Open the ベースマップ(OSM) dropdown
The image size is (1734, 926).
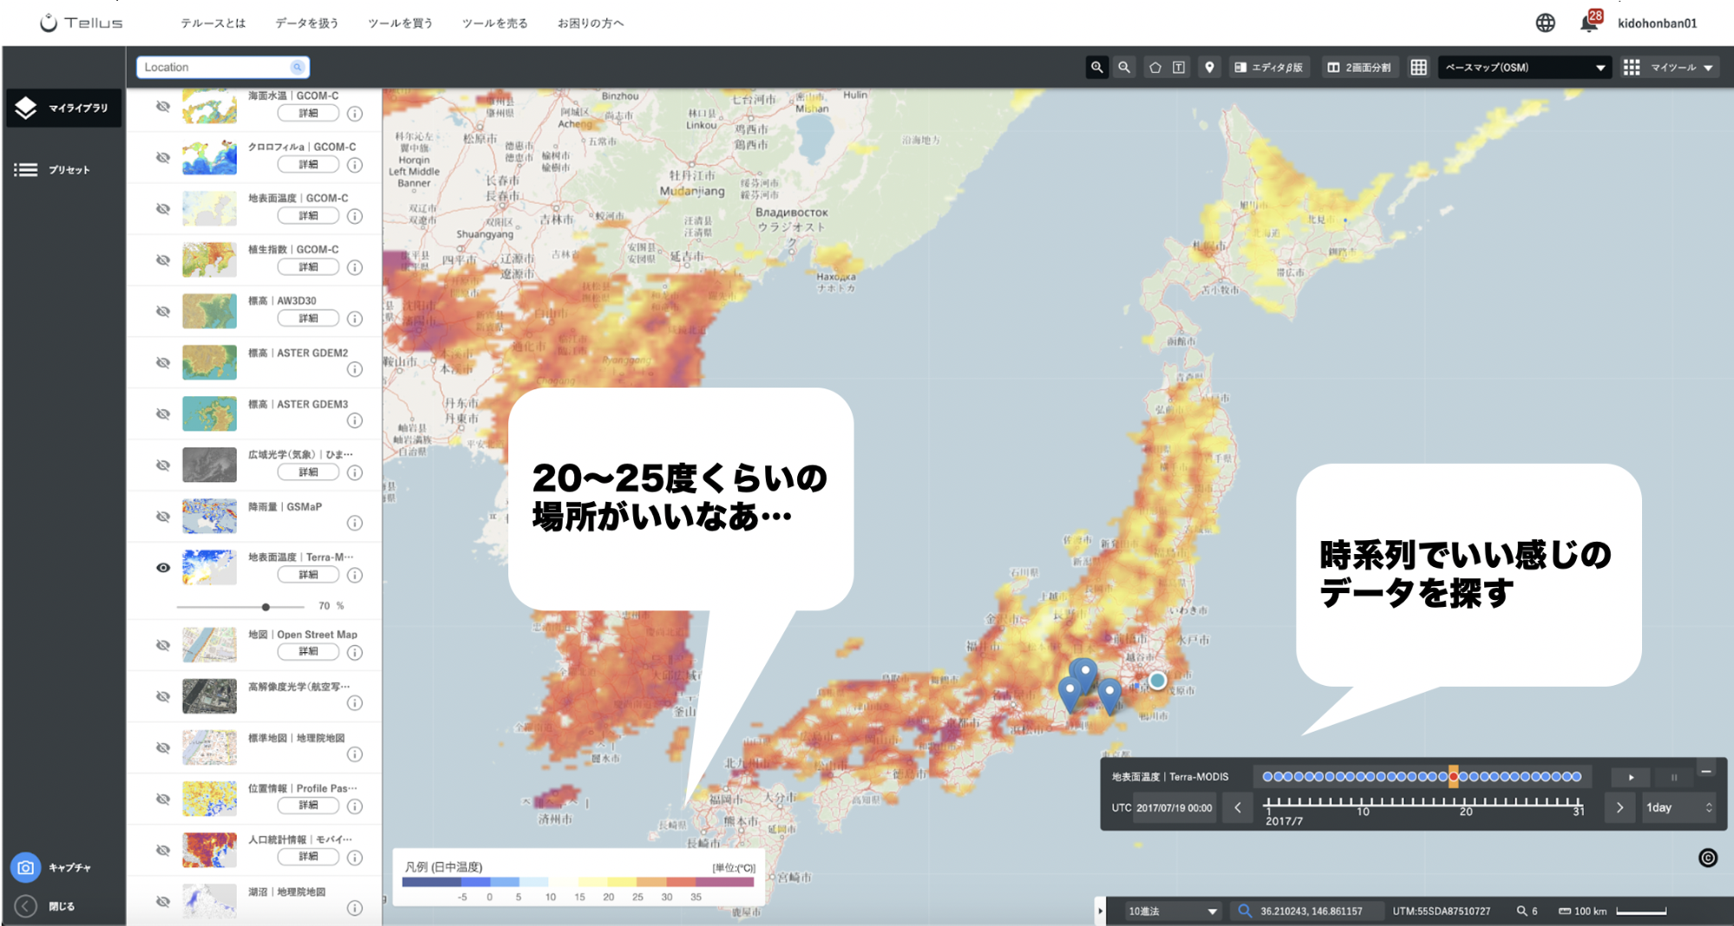1524,68
